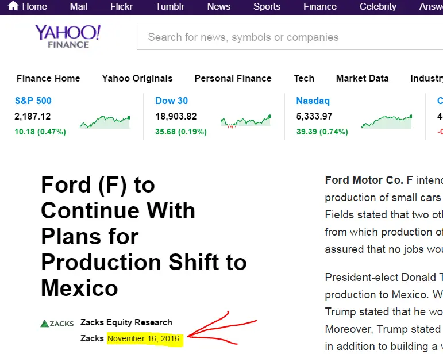Open the Market Data tab

point(362,79)
